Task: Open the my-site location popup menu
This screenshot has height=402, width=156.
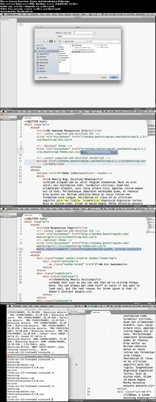Action: tap(76, 41)
